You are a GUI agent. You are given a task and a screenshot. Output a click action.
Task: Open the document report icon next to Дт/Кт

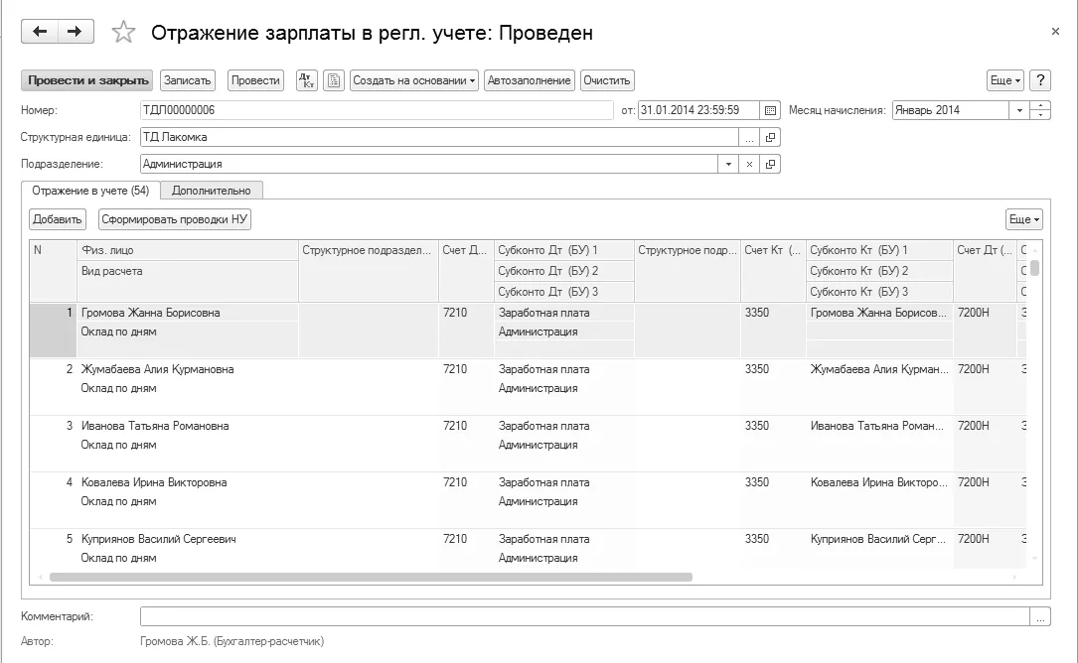click(334, 80)
